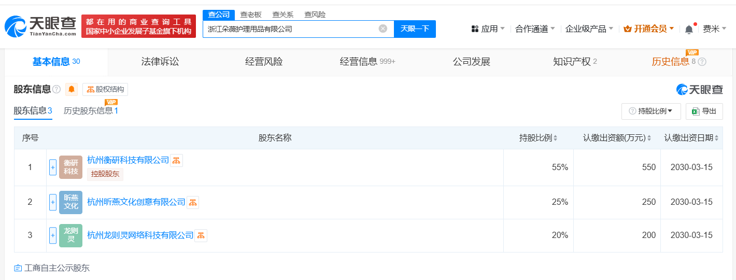This screenshot has height=280, width=736.
Task: Open equity chart icon for 杭州龙则灵网络科技有限公司
Action: (x=201, y=235)
